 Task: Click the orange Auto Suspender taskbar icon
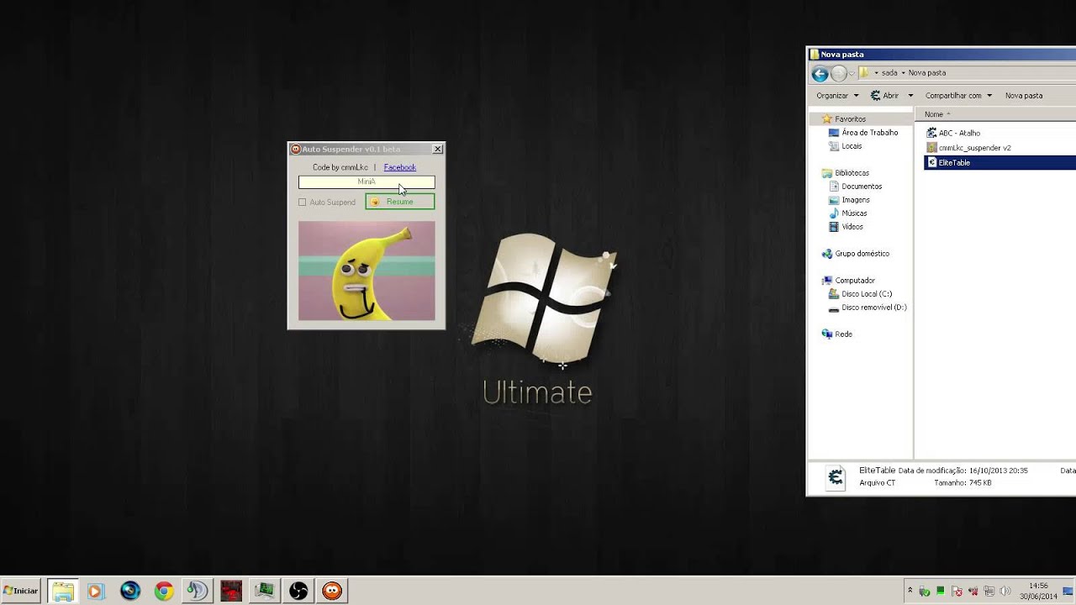tap(332, 592)
